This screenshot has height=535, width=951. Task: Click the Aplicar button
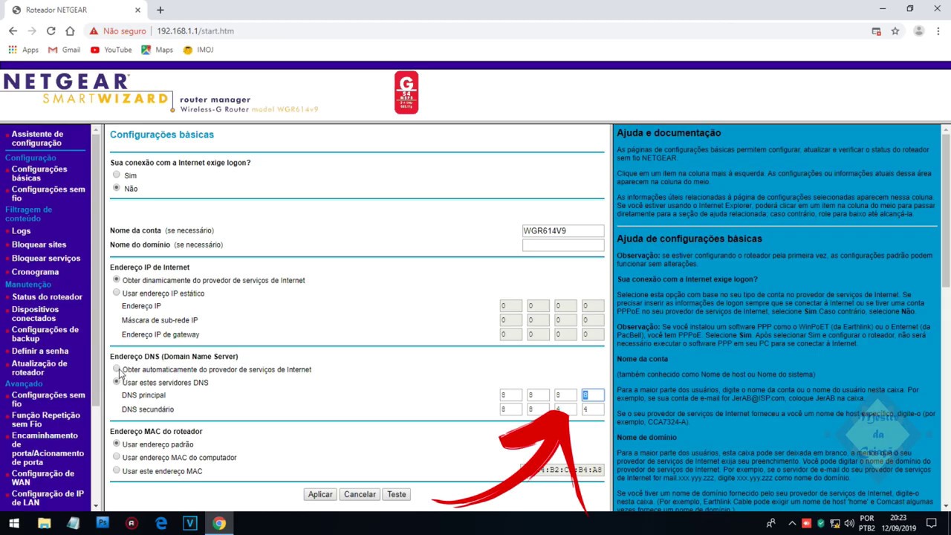click(320, 494)
